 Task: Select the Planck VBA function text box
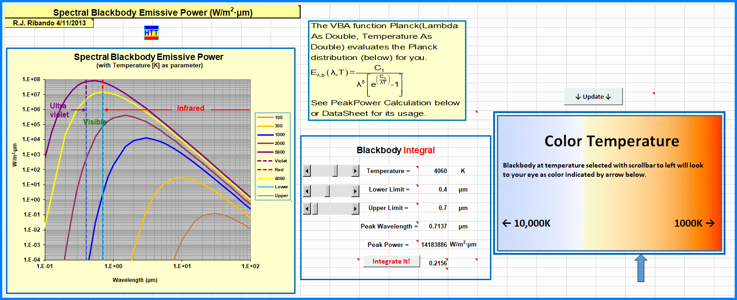(x=387, y=70)
